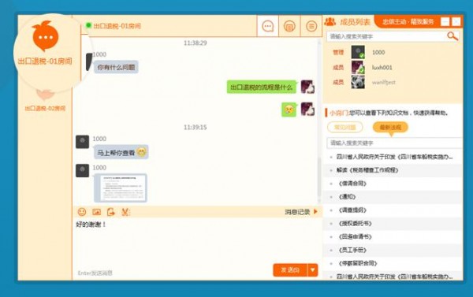
Task: Open the list menu icon in header
Action: (x=311, y=26)
